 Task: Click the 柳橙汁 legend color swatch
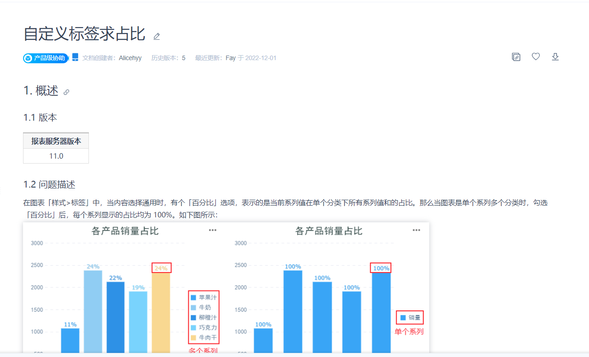[194, 318]
